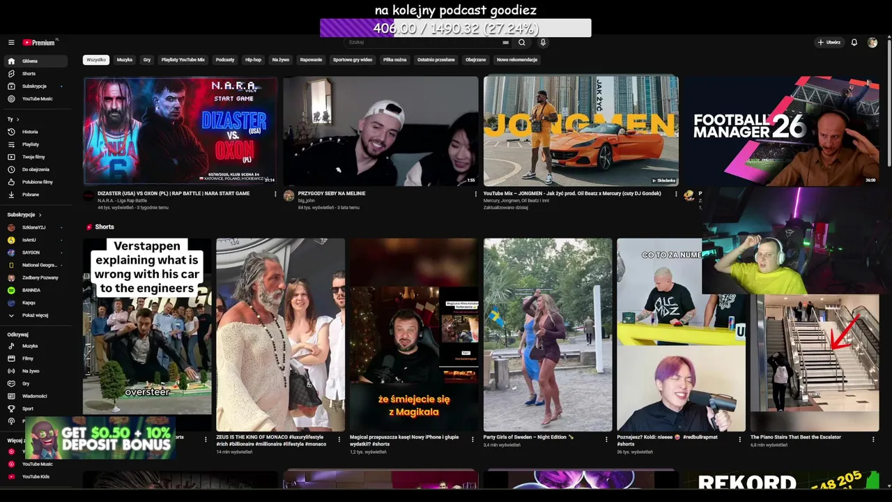The height and width of the screenshot is (502, 892).
Task: Select the Rapowanie filter chip
Action: point(311,60)
